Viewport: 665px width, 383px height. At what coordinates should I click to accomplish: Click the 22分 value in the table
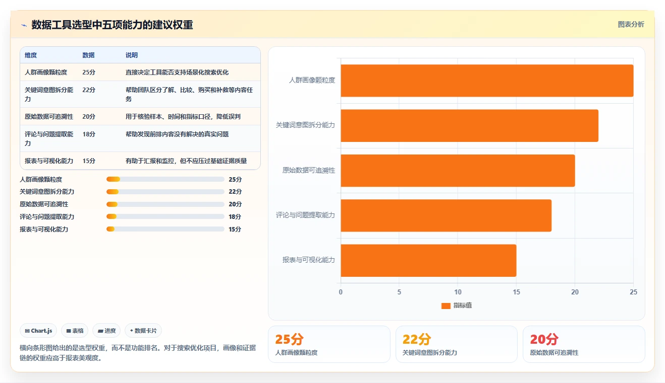(x=89, y=90)
